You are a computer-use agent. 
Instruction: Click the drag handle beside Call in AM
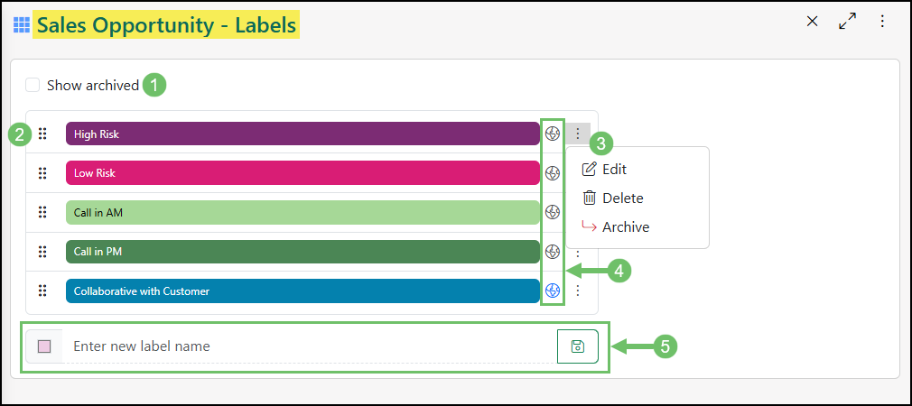[42, 212]
